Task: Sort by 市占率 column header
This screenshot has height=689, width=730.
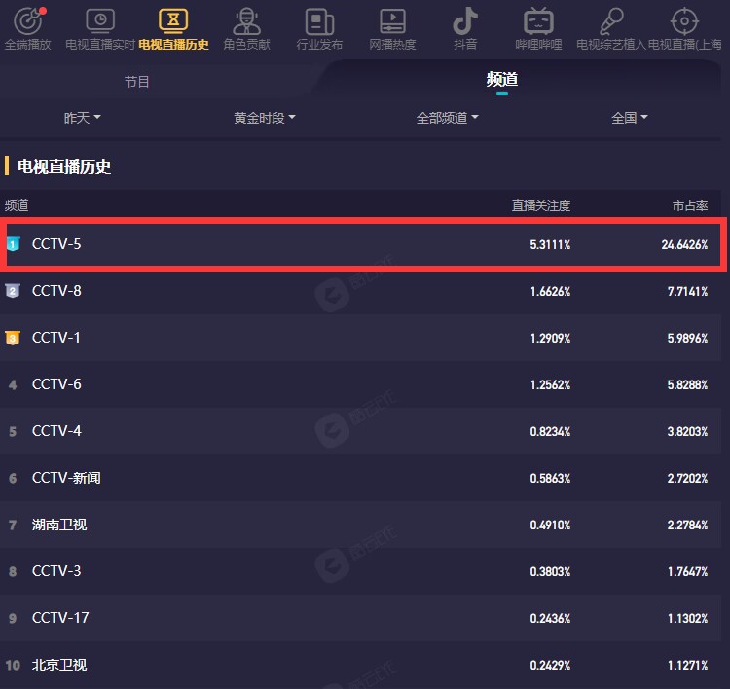Action: coord(690,205)
